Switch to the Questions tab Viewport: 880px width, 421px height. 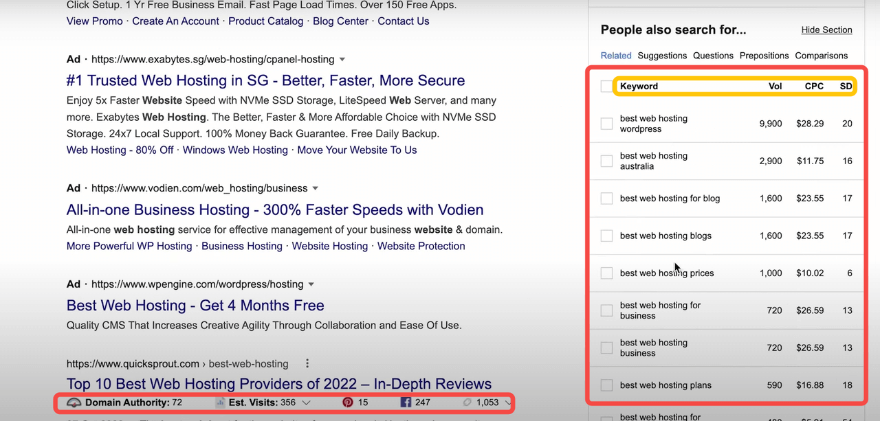[x=713, y=56]
